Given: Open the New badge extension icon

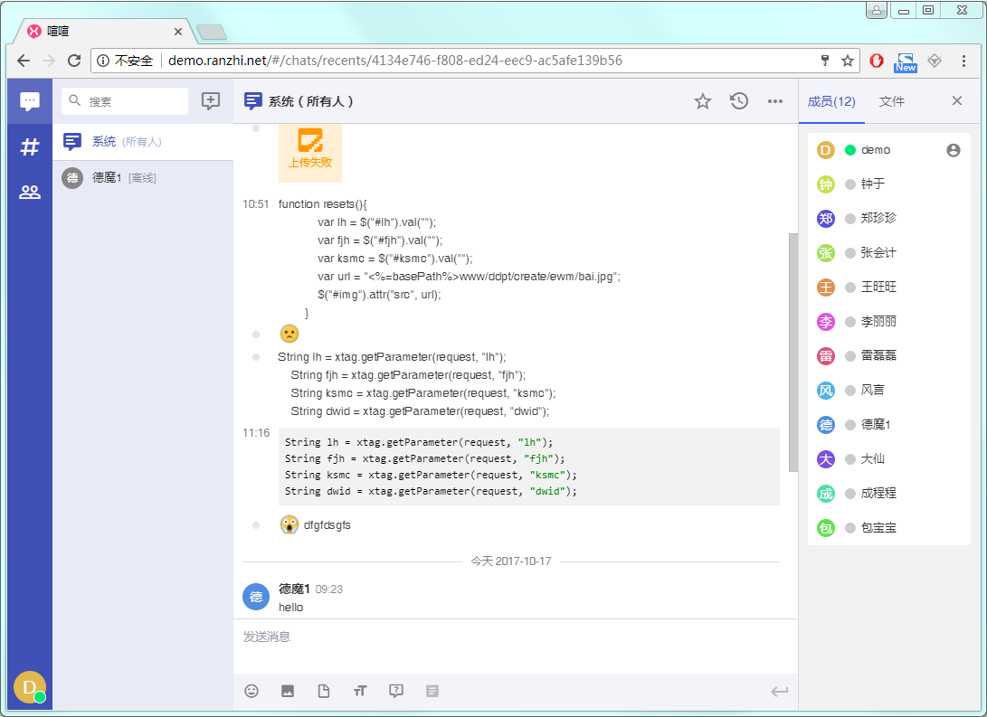Looking at the screenshot, I should coord(906,62).
